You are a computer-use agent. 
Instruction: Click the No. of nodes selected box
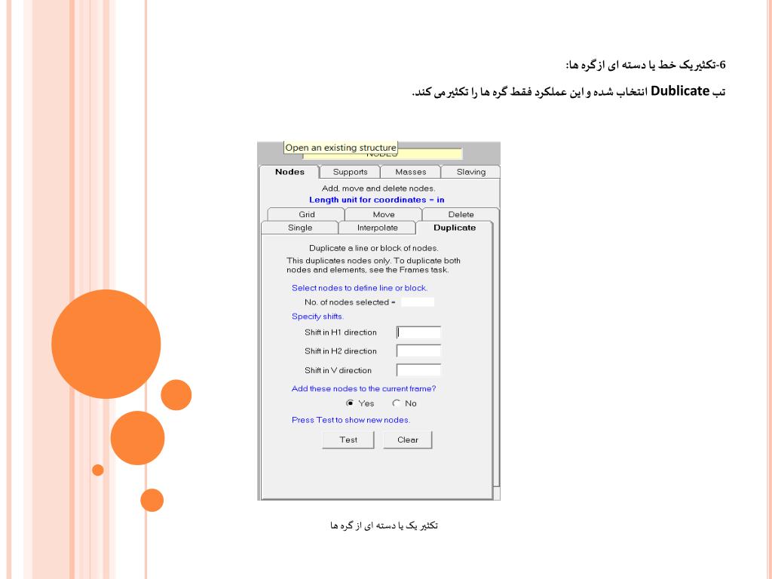(418, 302)
